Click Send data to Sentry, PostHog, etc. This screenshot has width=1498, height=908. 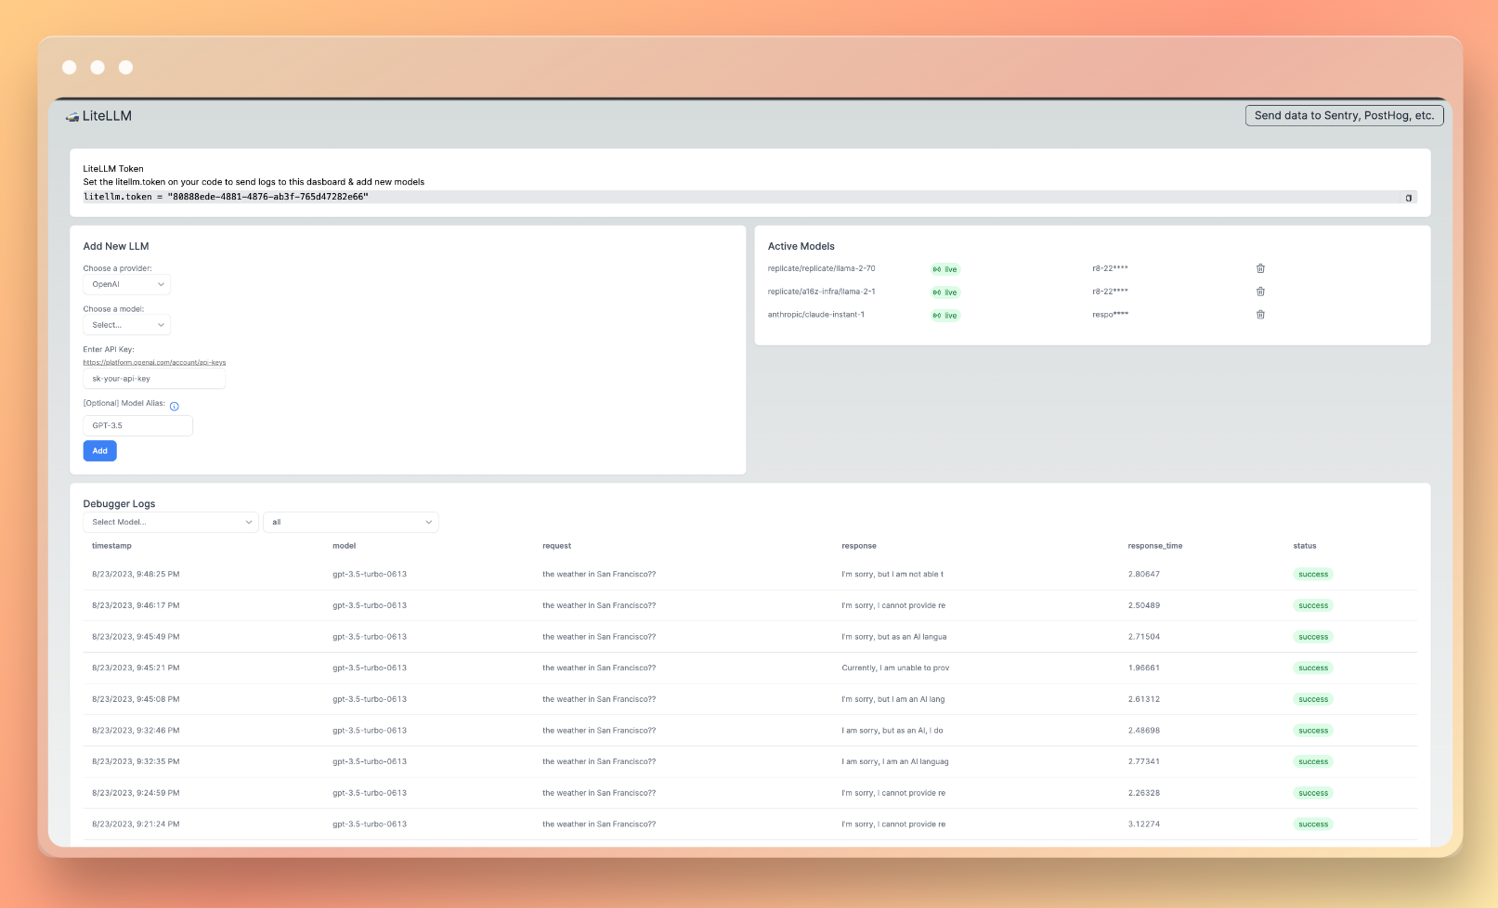[x=1343, y=115]
